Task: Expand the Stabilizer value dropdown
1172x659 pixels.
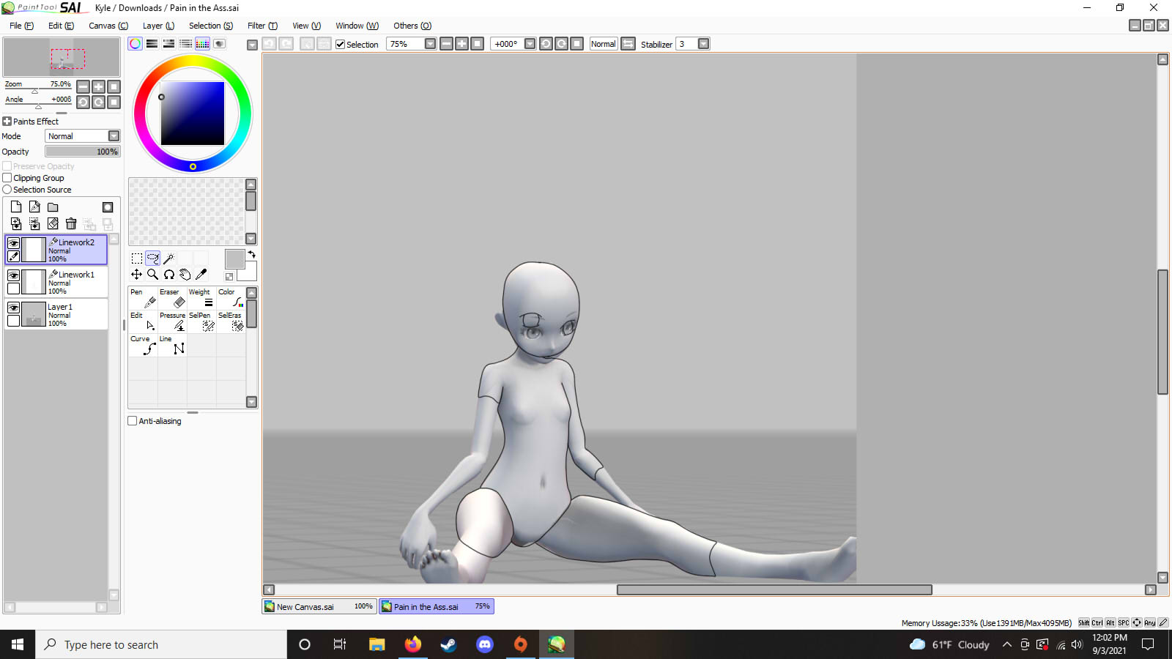Action: (x=703, y=44)
